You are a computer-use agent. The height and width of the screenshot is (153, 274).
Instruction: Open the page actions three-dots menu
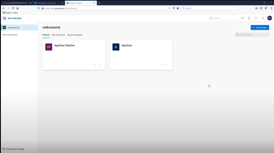170,8
